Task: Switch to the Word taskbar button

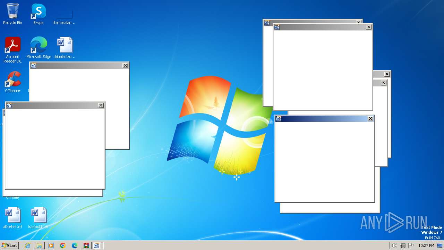Action: pos(97,245)
